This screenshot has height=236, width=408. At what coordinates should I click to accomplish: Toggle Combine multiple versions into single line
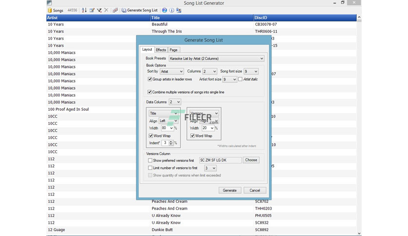[150, 92]
